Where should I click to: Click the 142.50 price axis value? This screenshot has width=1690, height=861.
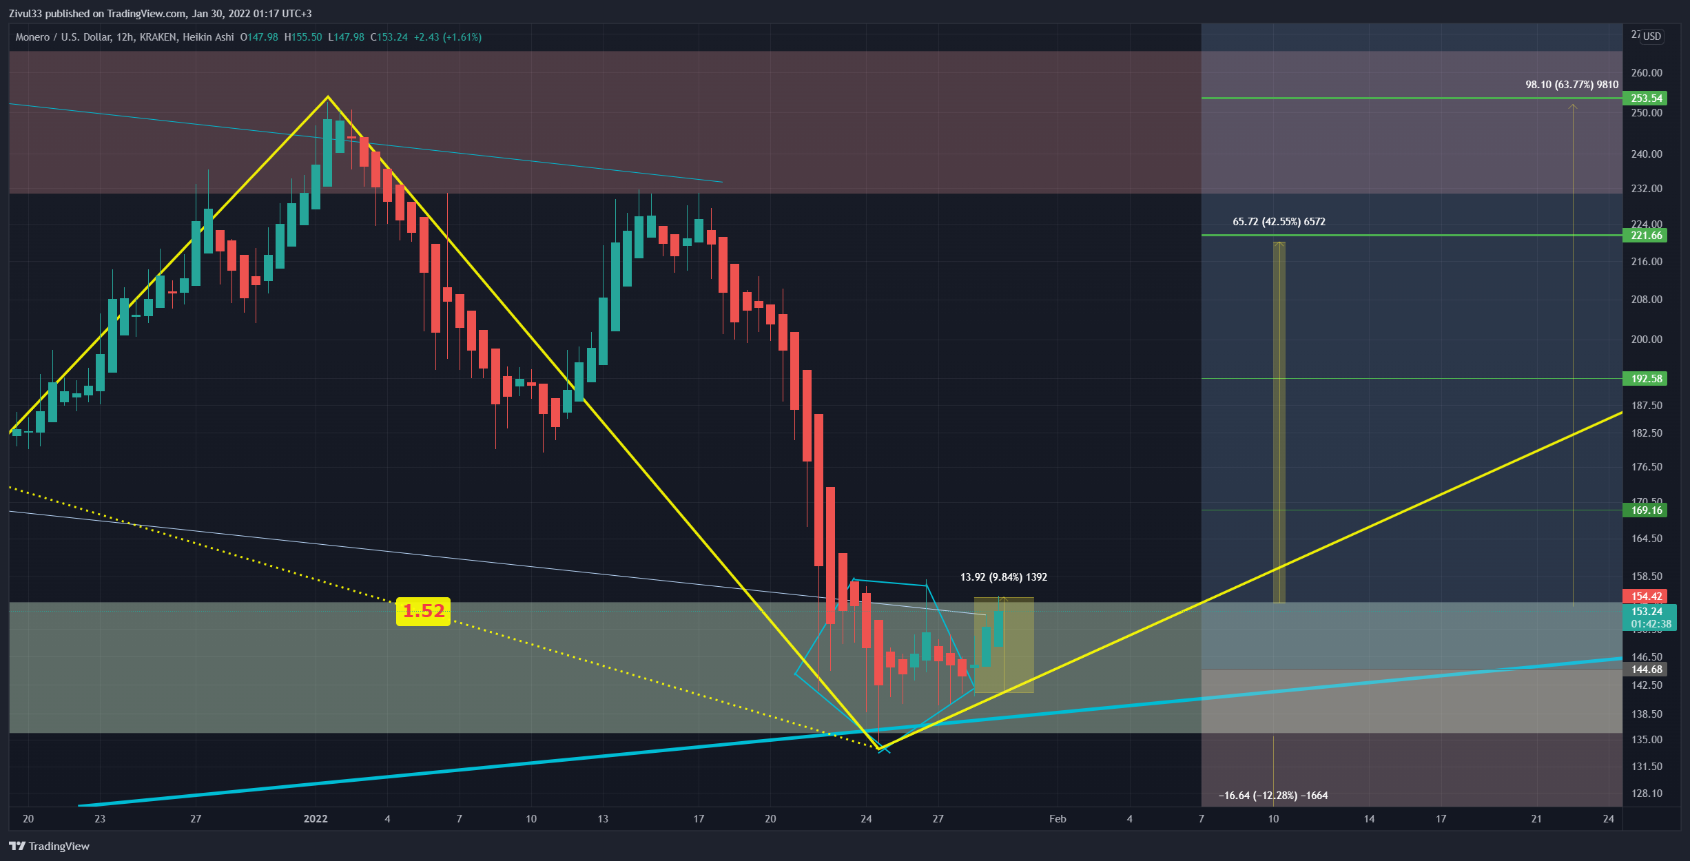[1647, 685]
